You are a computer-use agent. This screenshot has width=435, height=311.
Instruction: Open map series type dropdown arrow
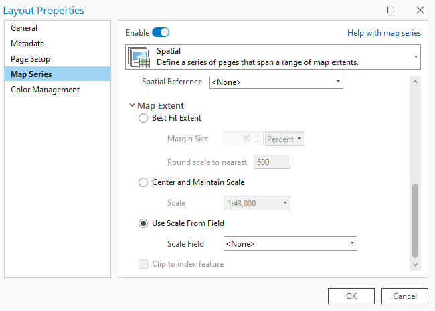(416, 57)
